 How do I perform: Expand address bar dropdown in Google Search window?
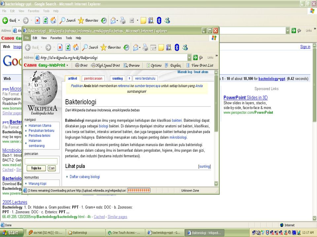point(288,31)
